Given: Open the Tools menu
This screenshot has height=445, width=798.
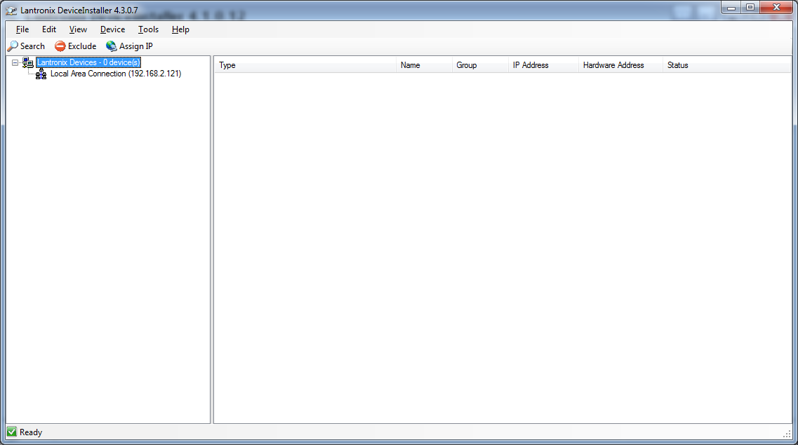Looking at the screenshot, I should (x=148, y=29).
